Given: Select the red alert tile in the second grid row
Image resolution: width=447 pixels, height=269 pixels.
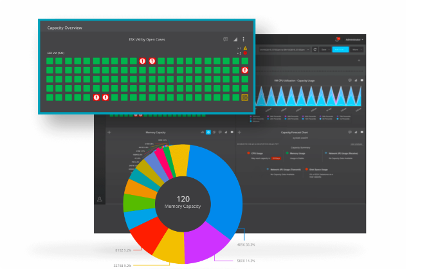Looking at the screenshot, I should pyautogui.click(x=244, y=70).
